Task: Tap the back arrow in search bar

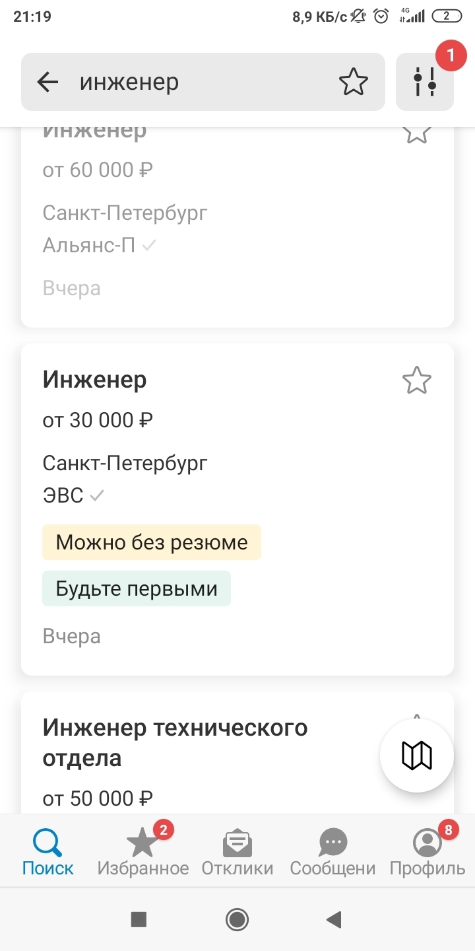Action: click(x=47, y=82)
